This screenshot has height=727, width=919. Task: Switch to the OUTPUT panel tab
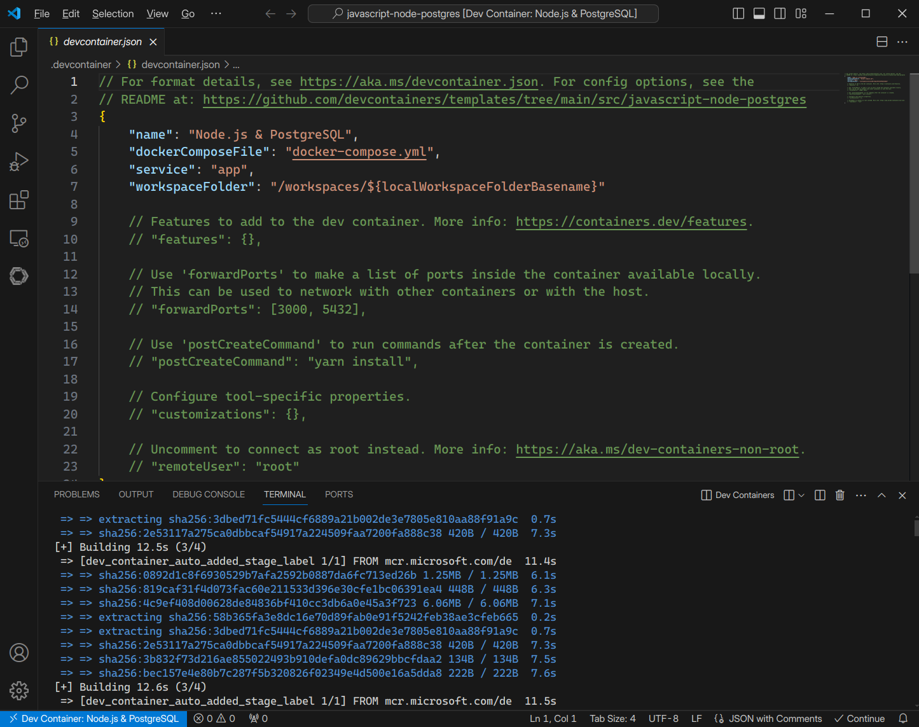135,494
